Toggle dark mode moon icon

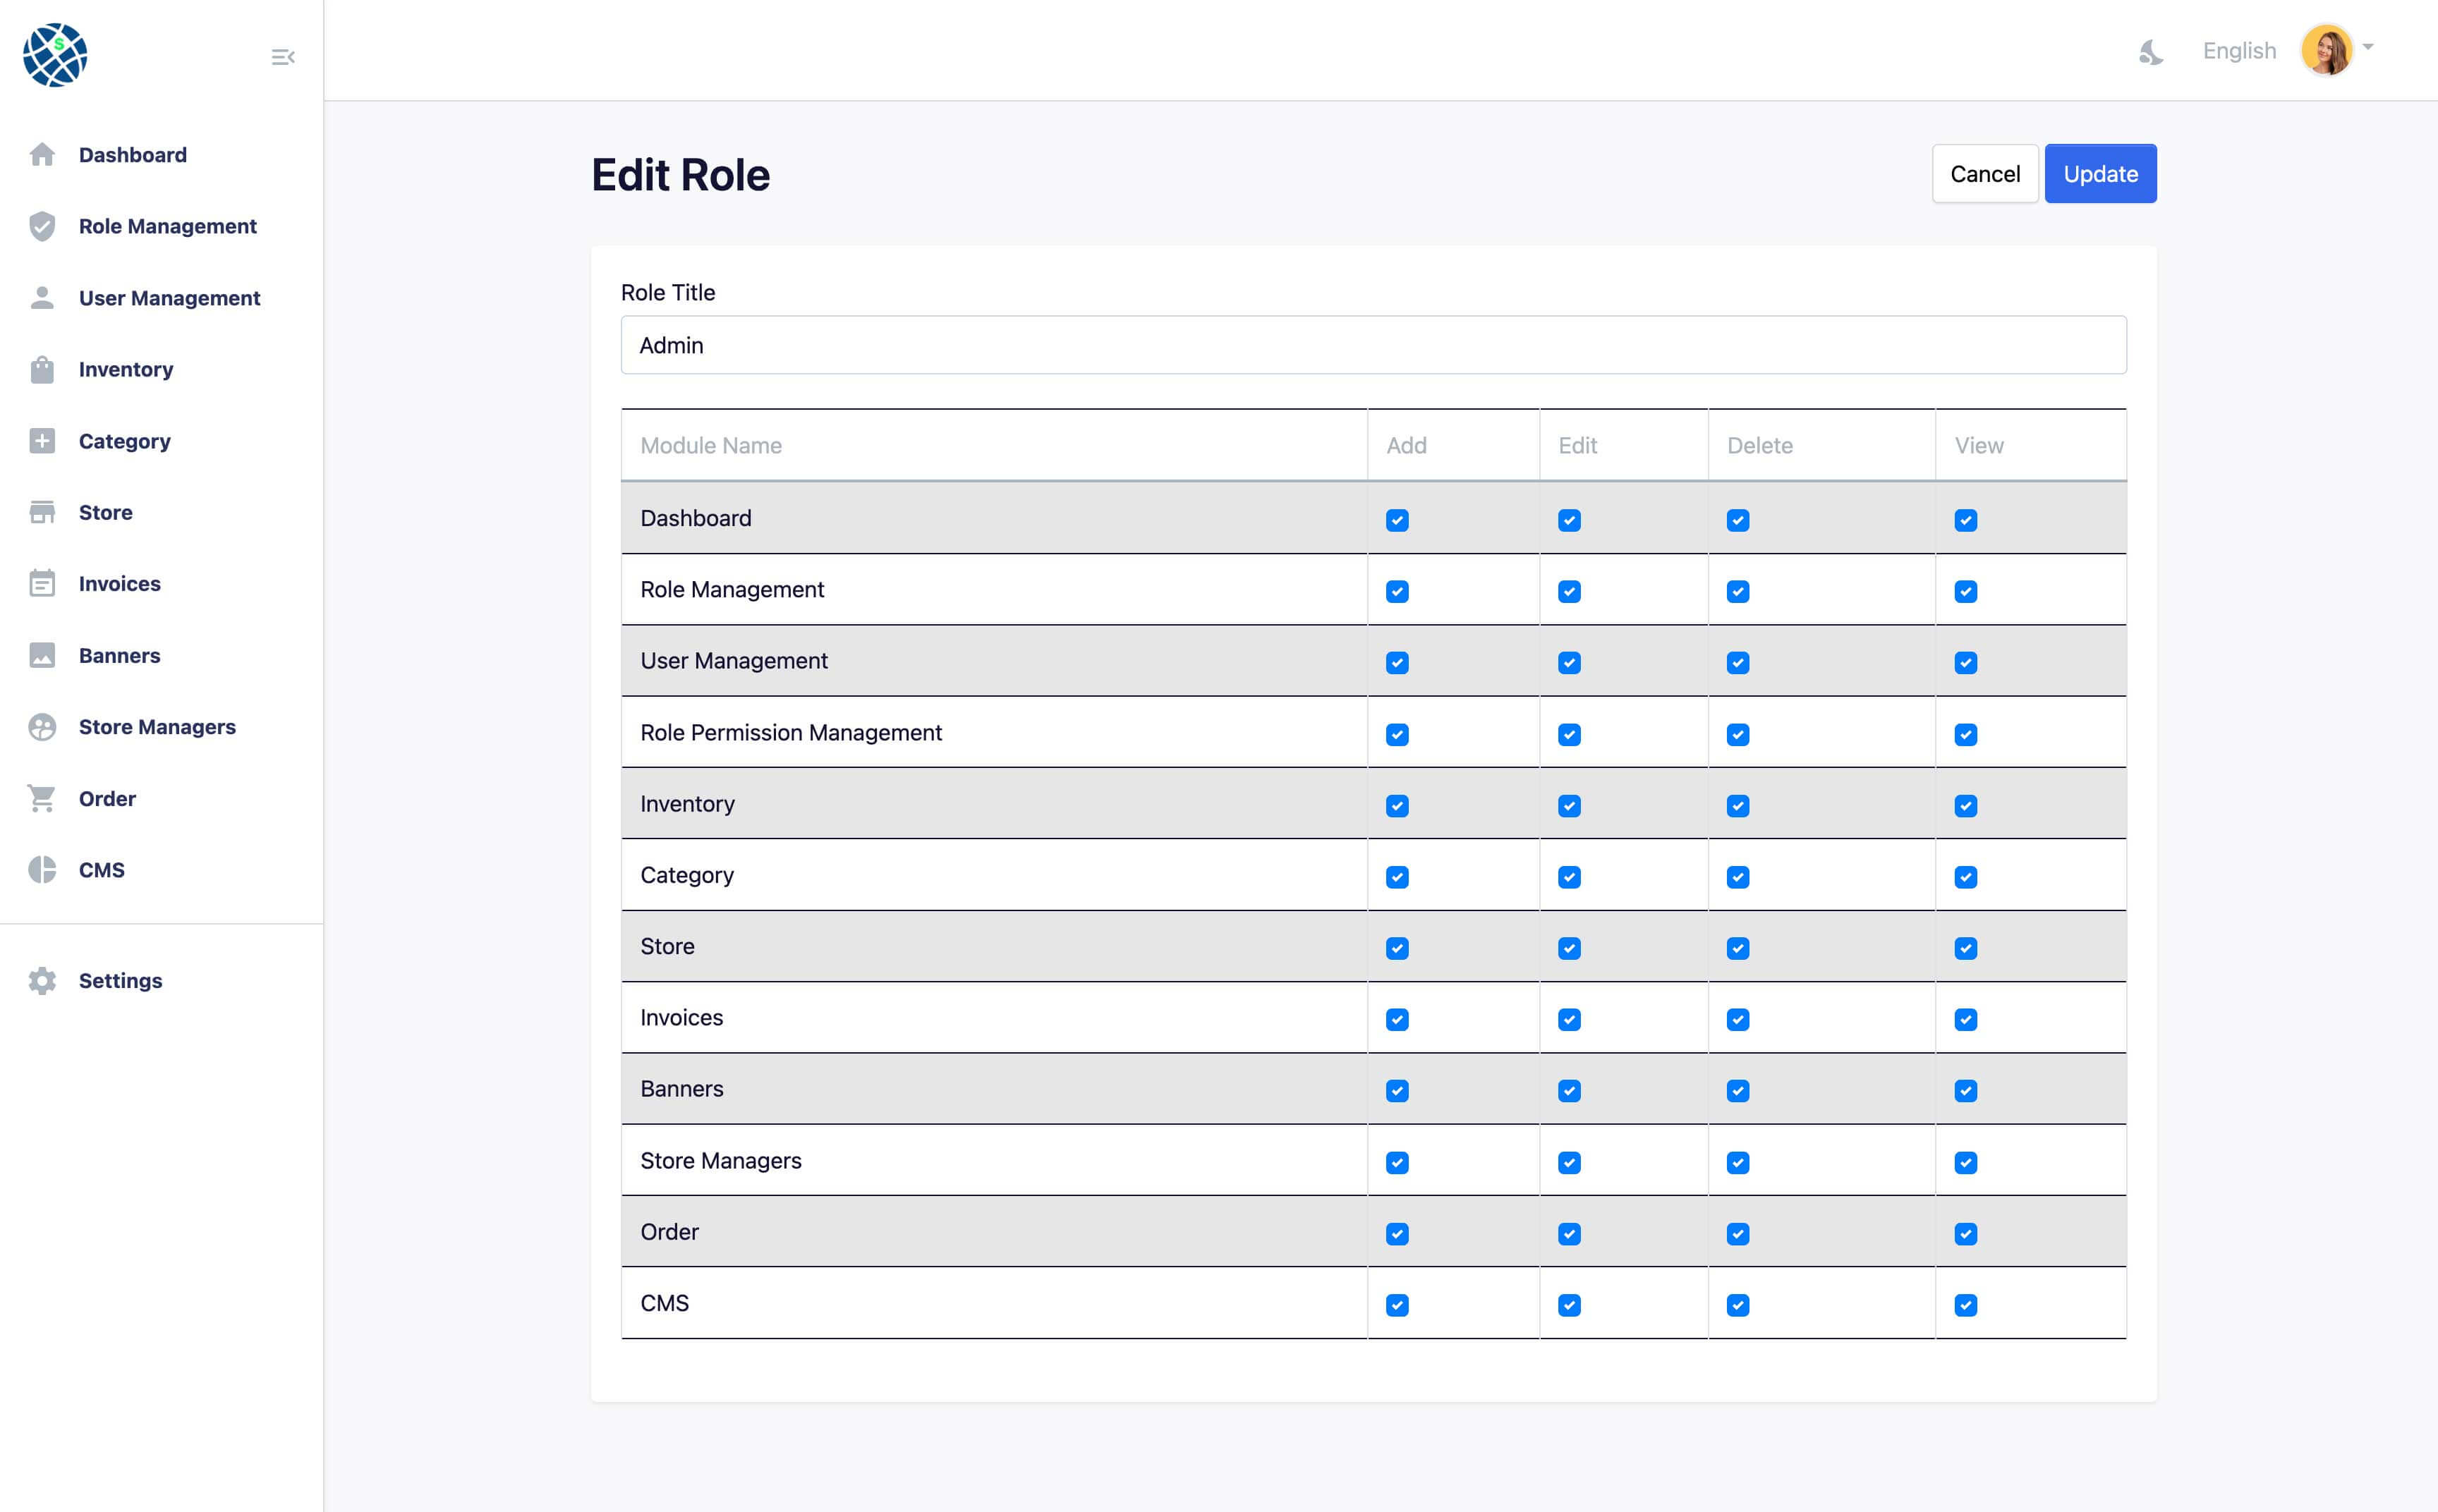pos(2150,51)
